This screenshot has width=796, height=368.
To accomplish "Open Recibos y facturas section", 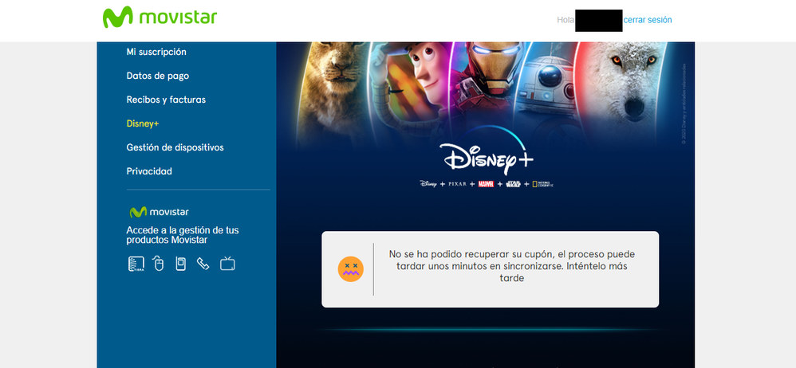I will (166, 100).
